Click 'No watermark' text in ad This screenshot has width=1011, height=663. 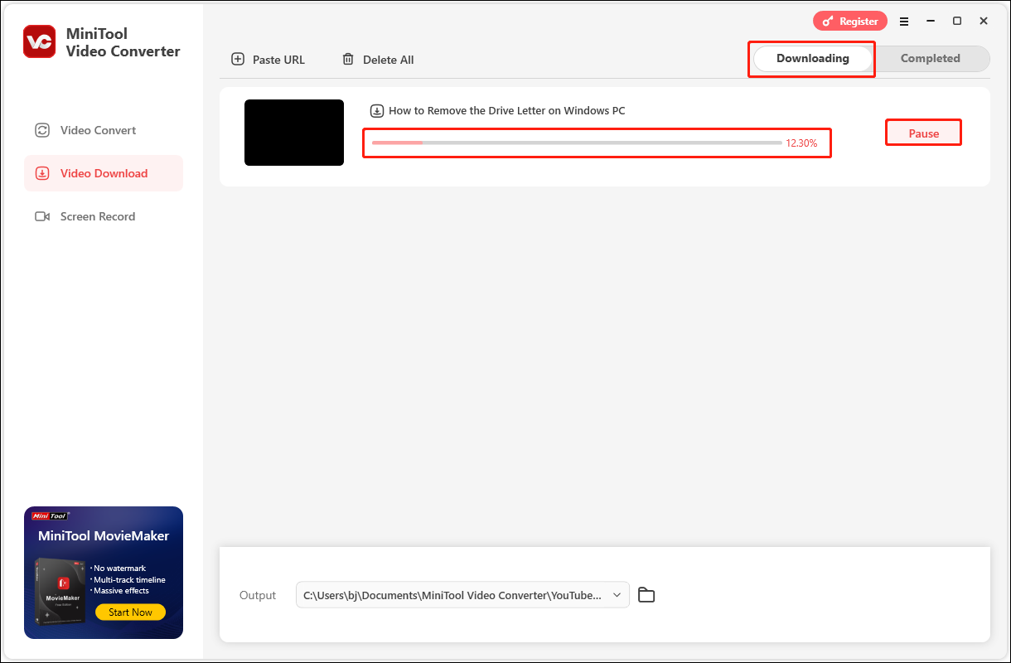point(119,569)
